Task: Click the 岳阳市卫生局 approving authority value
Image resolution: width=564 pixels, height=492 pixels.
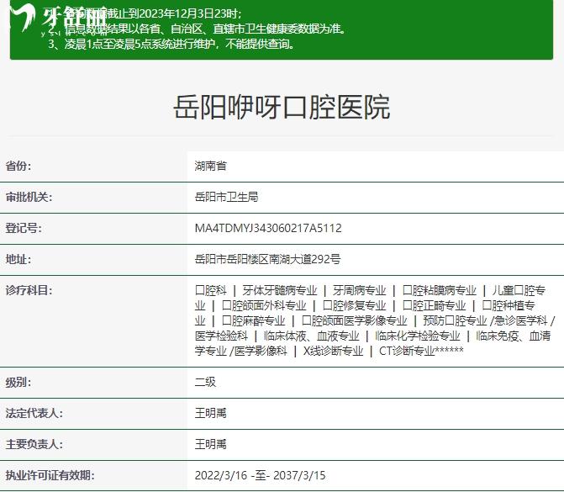Action: pos(225,197)
